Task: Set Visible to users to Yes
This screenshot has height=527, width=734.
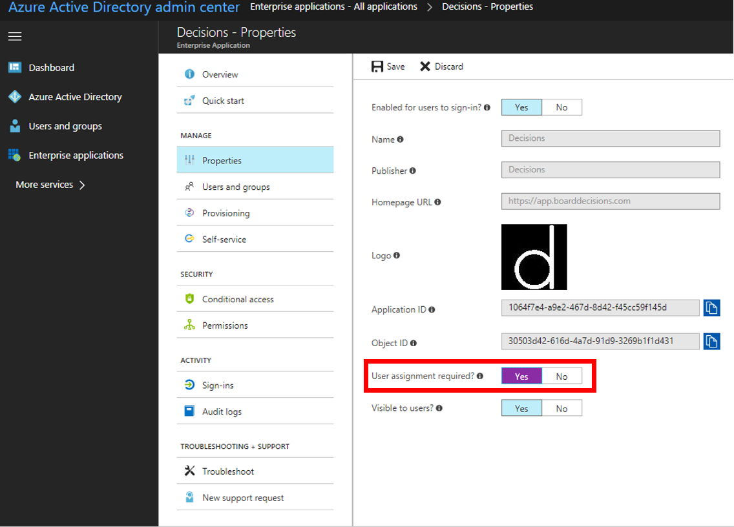Action: 521,408
